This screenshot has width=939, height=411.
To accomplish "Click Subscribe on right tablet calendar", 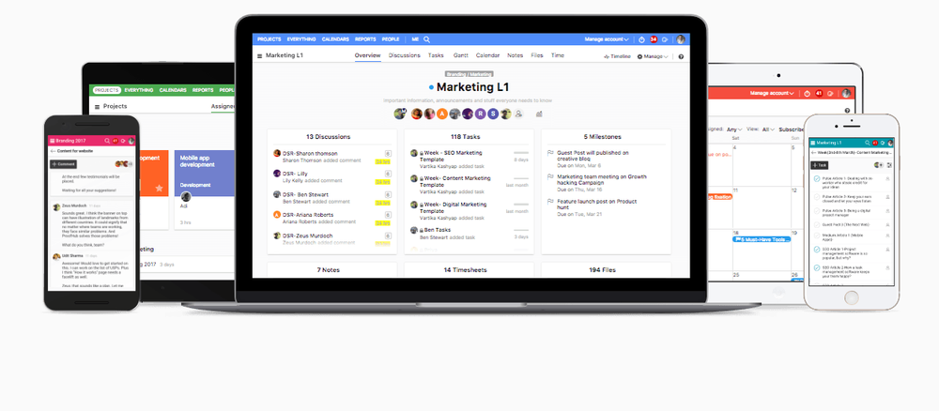I will point(791,129).
